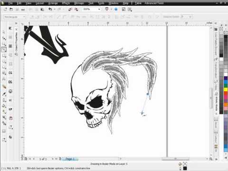The width and height of the screenshot is (228, 171).
Task: Expand the Undo history dropdown arrow
Action: [x=55, y=9]
